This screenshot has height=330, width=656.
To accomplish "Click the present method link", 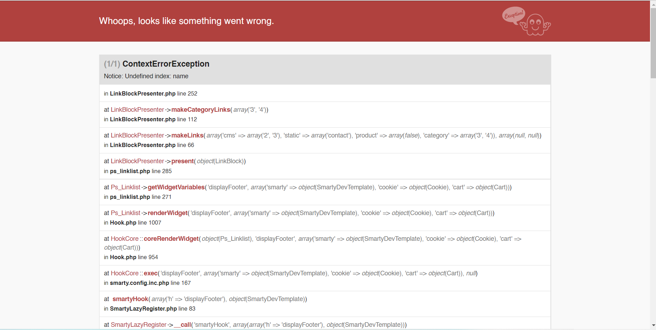I will point(183,161).
